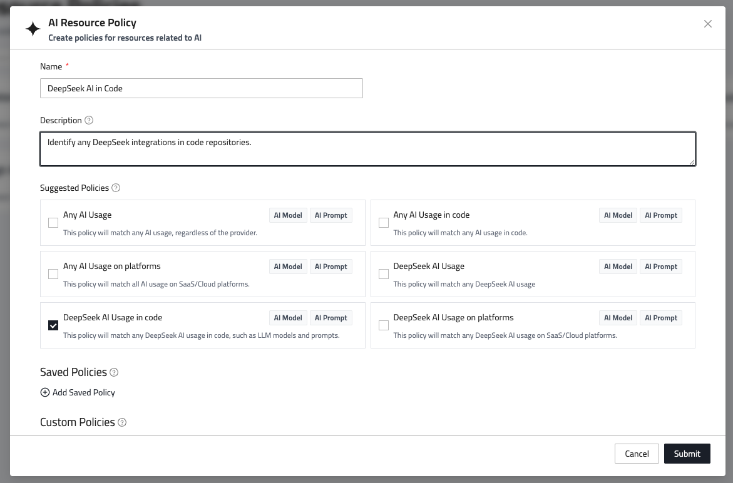Screen dimensions: 733x483
Task: Click the plus icon for Add Saved Policy
Action: click(45, 392)
